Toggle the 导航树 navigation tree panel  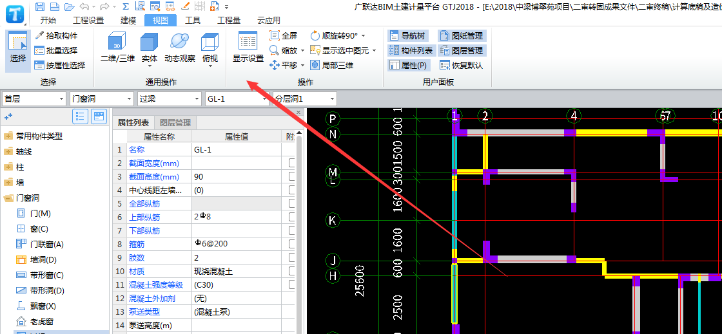tap(409, 36)
